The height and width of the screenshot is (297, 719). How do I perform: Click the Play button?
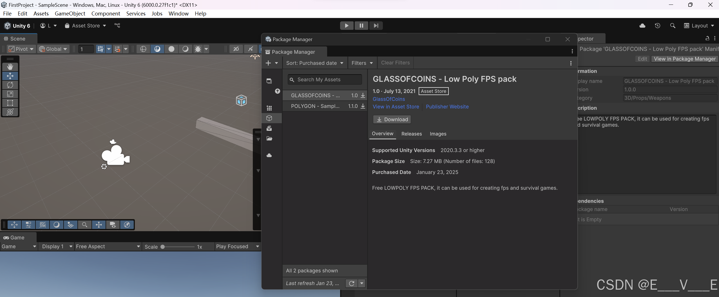coord(347,26)
